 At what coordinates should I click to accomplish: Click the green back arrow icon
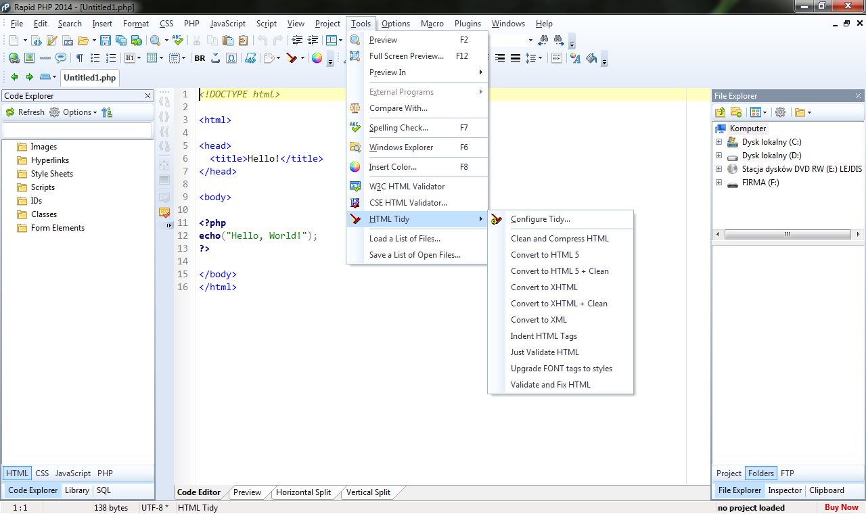(14, 77)
